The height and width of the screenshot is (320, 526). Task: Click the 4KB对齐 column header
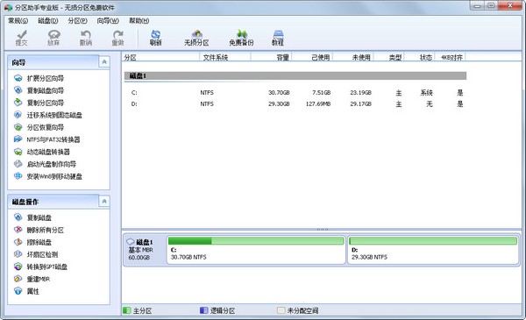[x=451, y=57]
